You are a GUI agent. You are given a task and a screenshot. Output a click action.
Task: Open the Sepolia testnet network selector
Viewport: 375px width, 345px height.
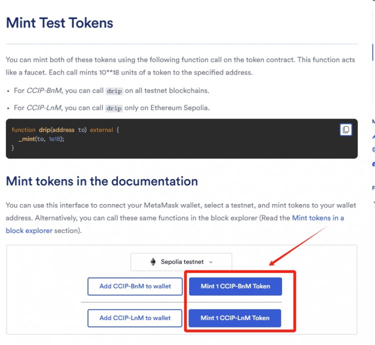coord(181,262)
